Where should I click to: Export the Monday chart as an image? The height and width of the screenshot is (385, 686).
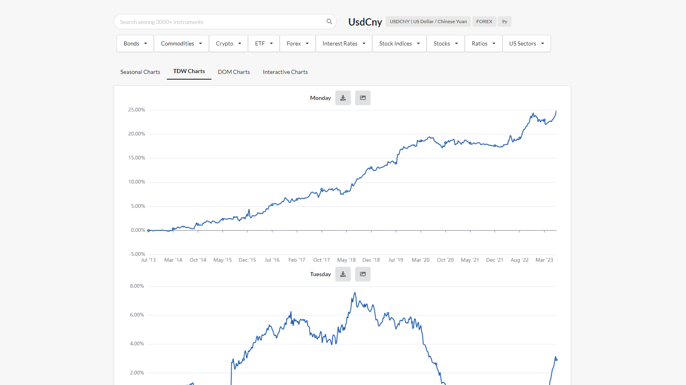point(362,97)
